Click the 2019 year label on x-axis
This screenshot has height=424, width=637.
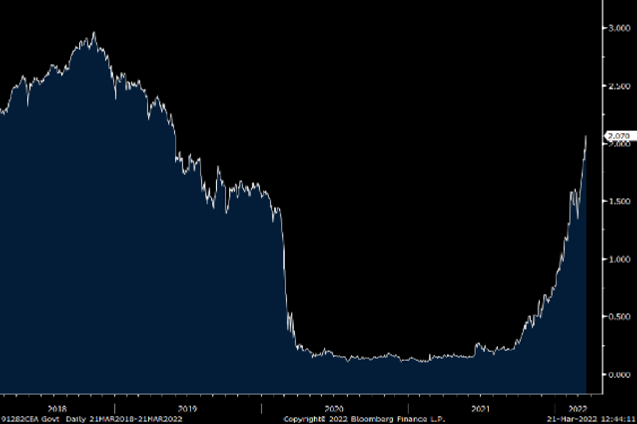187,409
